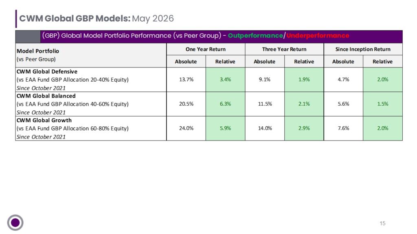Click the green 2.9% three year cell
The width and height of the screenshot is (417, 234).
(304, 128)
